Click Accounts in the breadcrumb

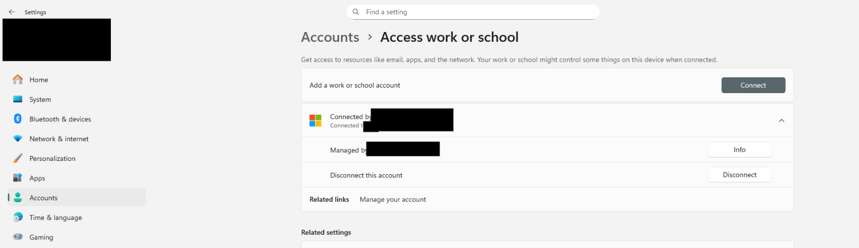click(330, 37)
